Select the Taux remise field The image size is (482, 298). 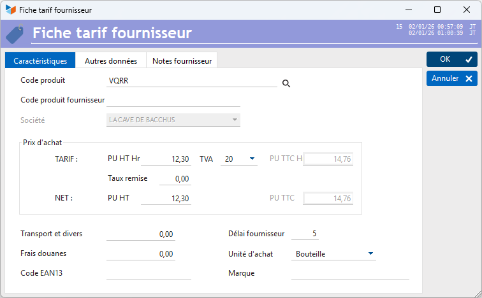pyautogui.click(x=175, y=179)
